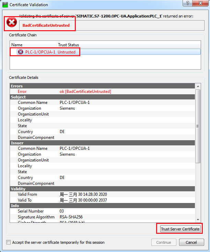The width and height of the screenshot is (210, 252).
Task: Close the Certificate Validation dialog
Action: 201,3
